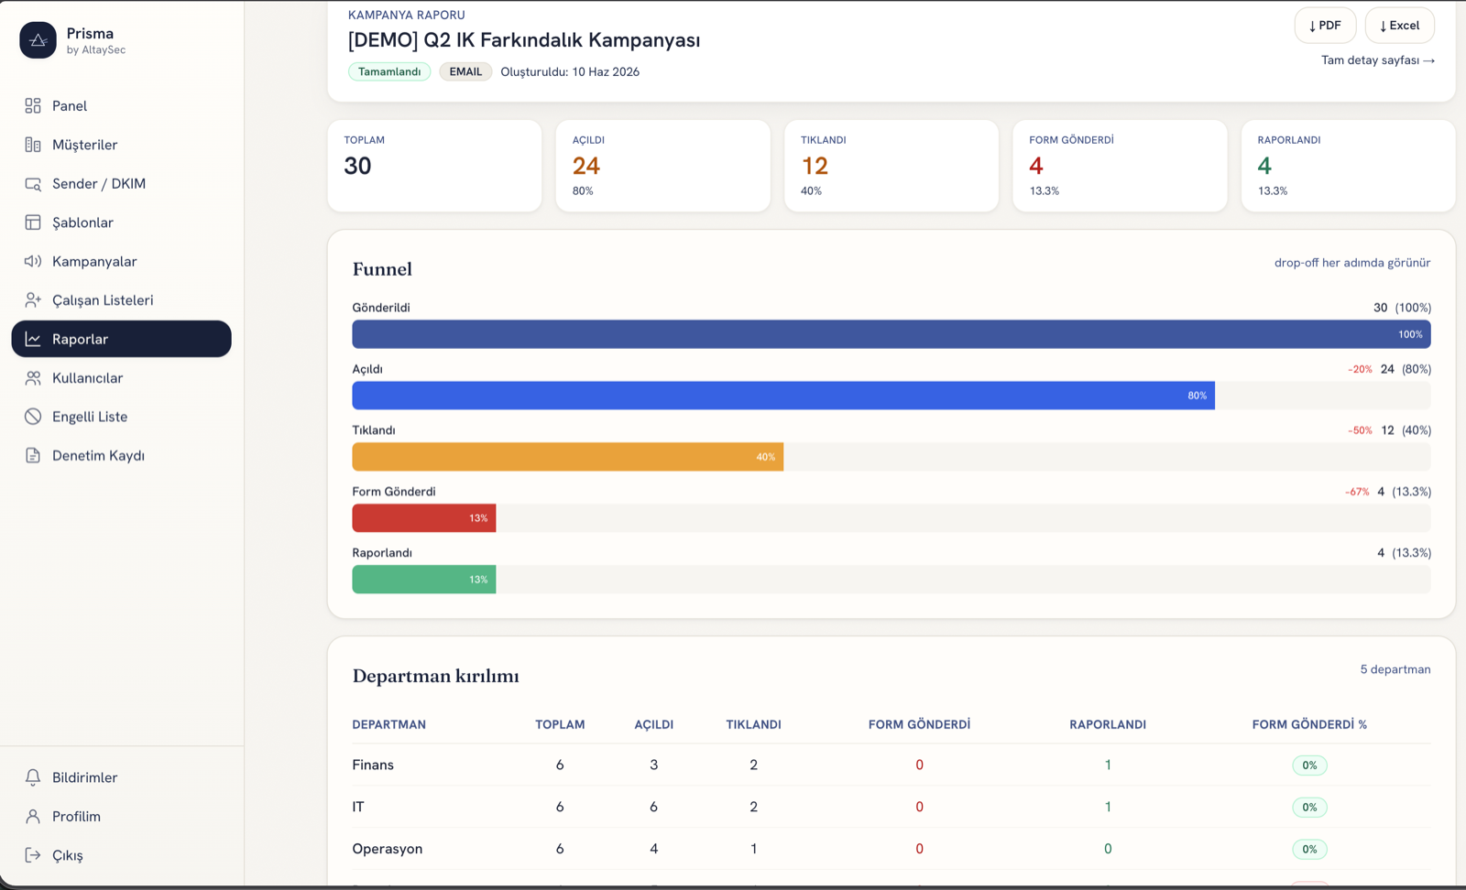Open Engelli Liste page
The width and height of the screenshot is (1466, 890).
[x=121, y=417]
